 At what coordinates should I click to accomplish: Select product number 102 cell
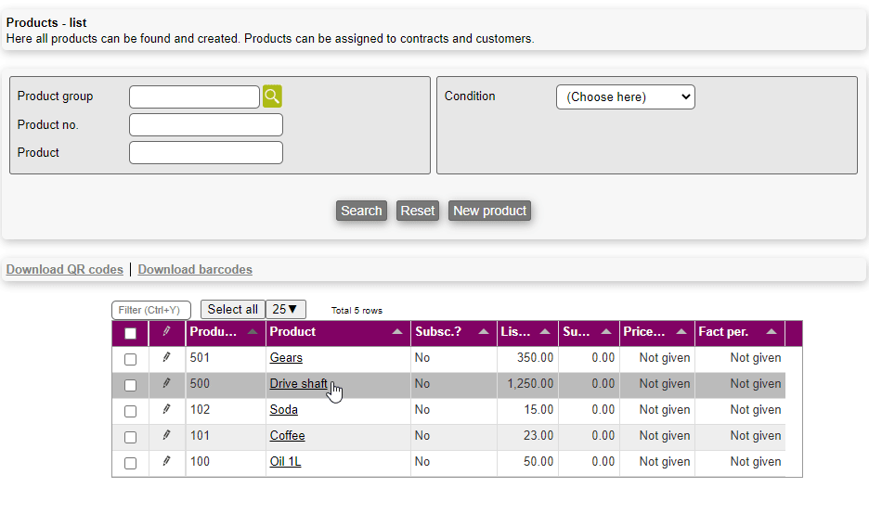pos(226,410)
